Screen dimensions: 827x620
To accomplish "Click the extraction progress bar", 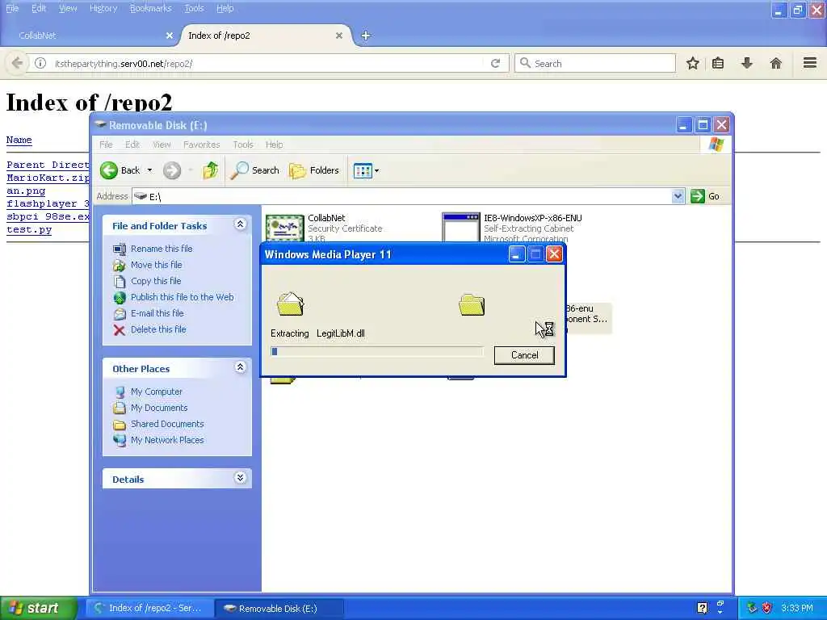I will (x=377, y=352).
